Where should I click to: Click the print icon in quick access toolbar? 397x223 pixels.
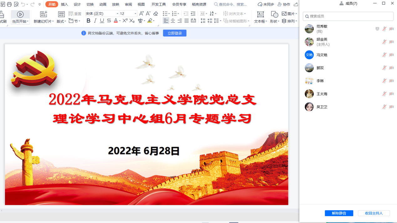point(9,4)
